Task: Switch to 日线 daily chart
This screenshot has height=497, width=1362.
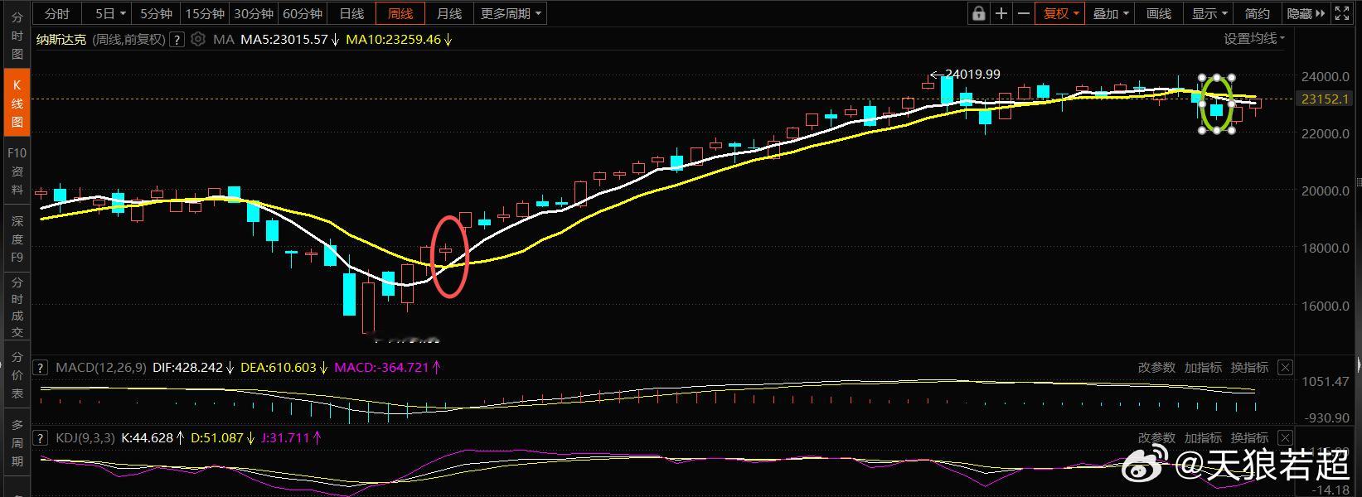Action: [351, 13]
